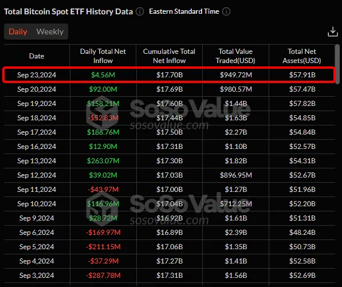Click the -$37.29M outflow value
Screen dimensions: 342x287
(103, 261)
